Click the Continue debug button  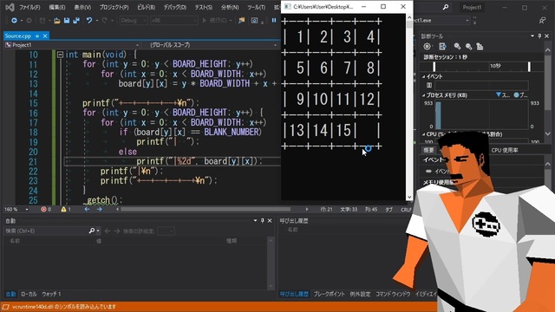pos(215,21)
